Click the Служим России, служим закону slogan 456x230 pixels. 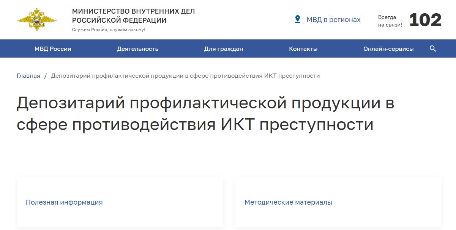coord(109,30)
